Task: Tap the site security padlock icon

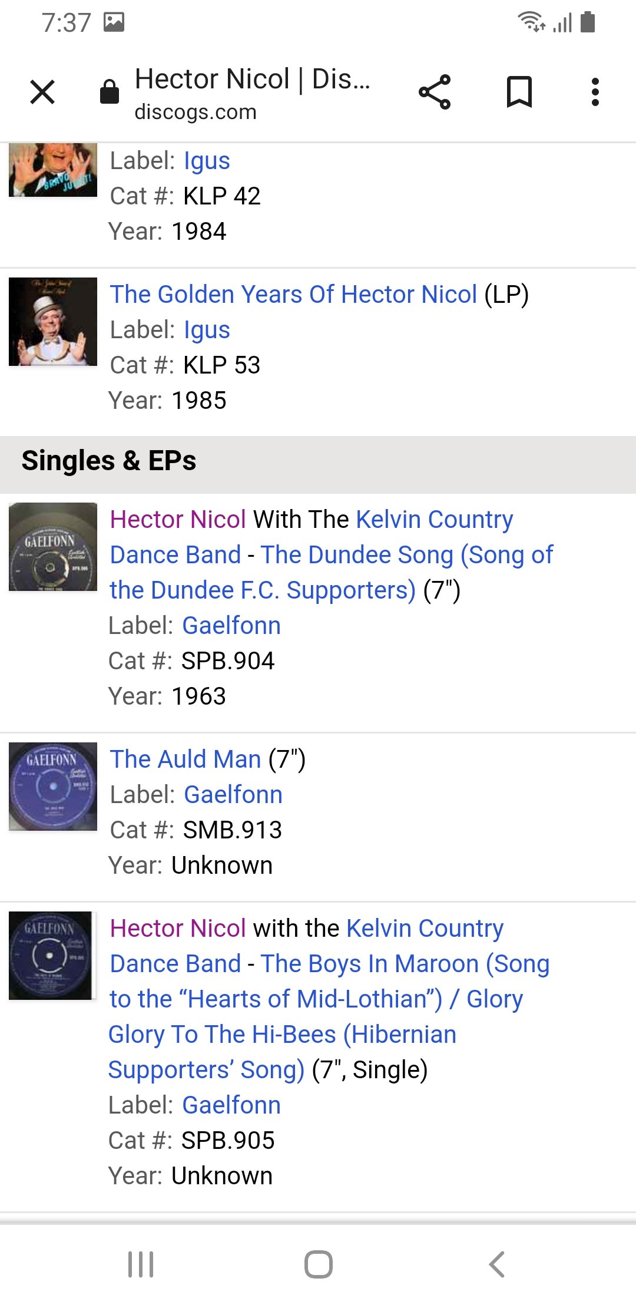Action: point(110,92)
